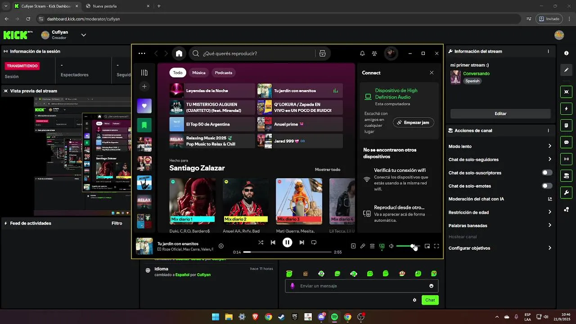The width and height of the screenshot is (576, 324).
Task: Open Discord from the taskbar
Action: click(321, 317)
